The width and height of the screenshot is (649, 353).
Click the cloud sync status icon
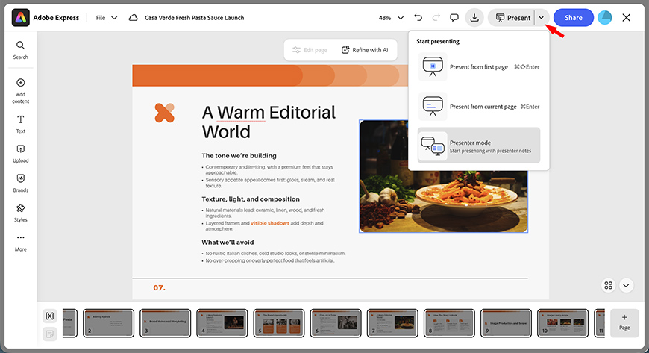point(133,18)
